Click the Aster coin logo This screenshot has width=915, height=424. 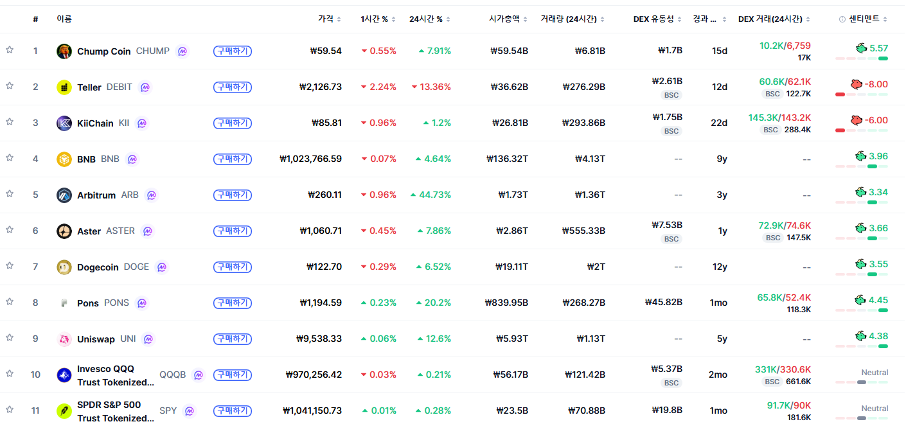pyautogui.click(x=64, y=231)
